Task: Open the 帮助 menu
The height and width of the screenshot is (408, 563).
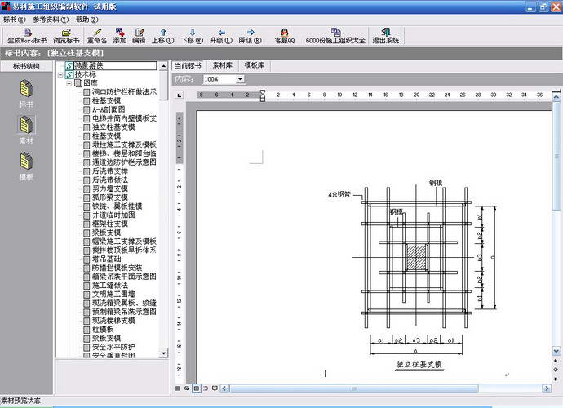Action: (86, 20)
